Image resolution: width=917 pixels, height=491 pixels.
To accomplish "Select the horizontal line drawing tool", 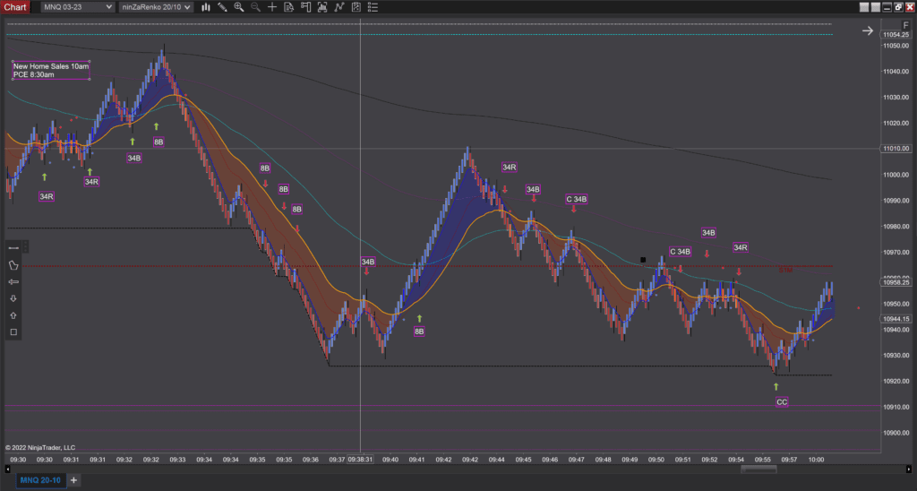I will pos(13,248).
